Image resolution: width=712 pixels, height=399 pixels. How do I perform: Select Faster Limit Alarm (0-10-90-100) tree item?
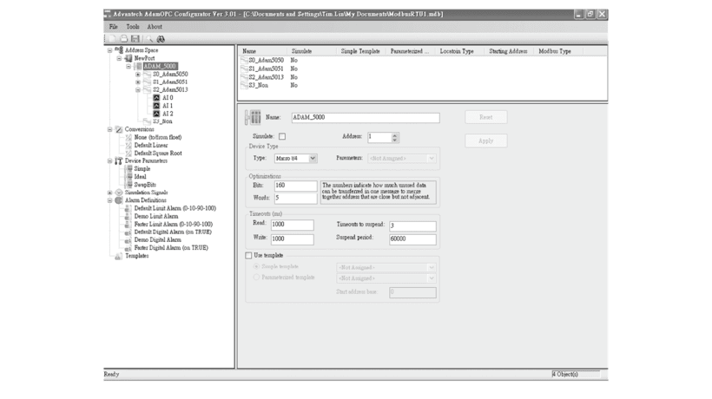(x=174, y=224)
